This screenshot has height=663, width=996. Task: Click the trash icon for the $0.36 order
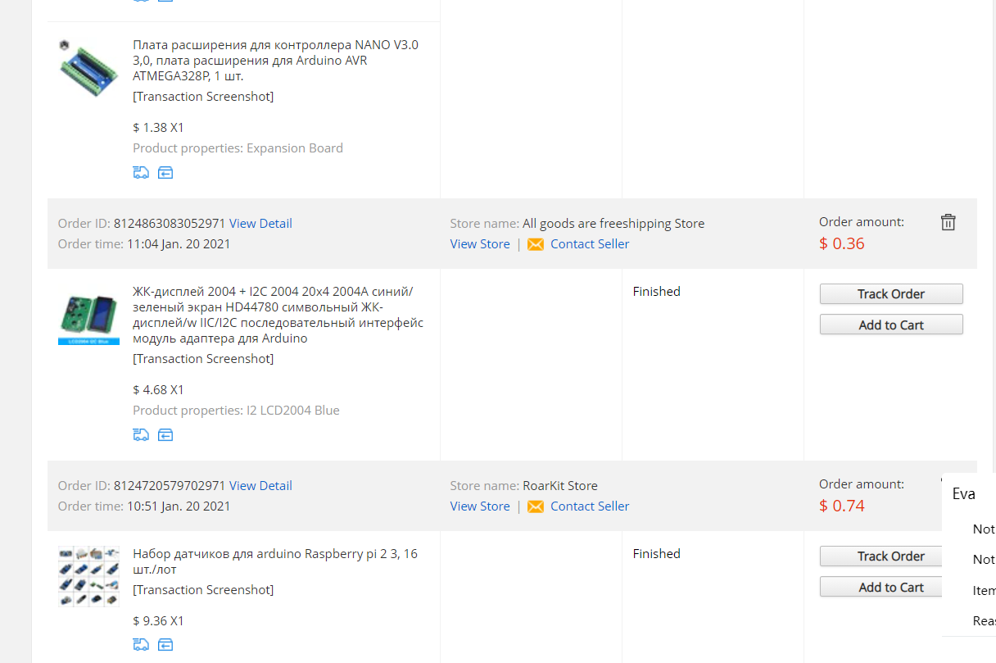948,222
